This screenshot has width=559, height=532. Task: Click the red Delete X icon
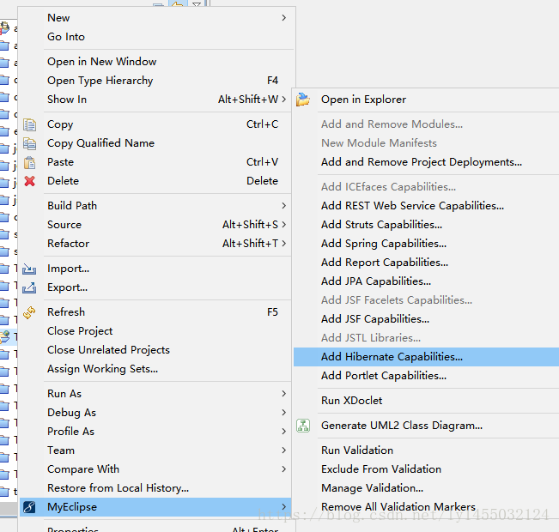point(29,181)
